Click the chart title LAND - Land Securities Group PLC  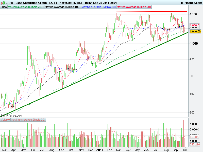click(x=31, y=3)
